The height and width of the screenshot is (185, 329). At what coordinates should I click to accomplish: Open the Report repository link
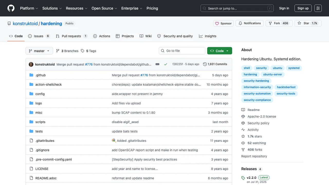coord(254,156)
